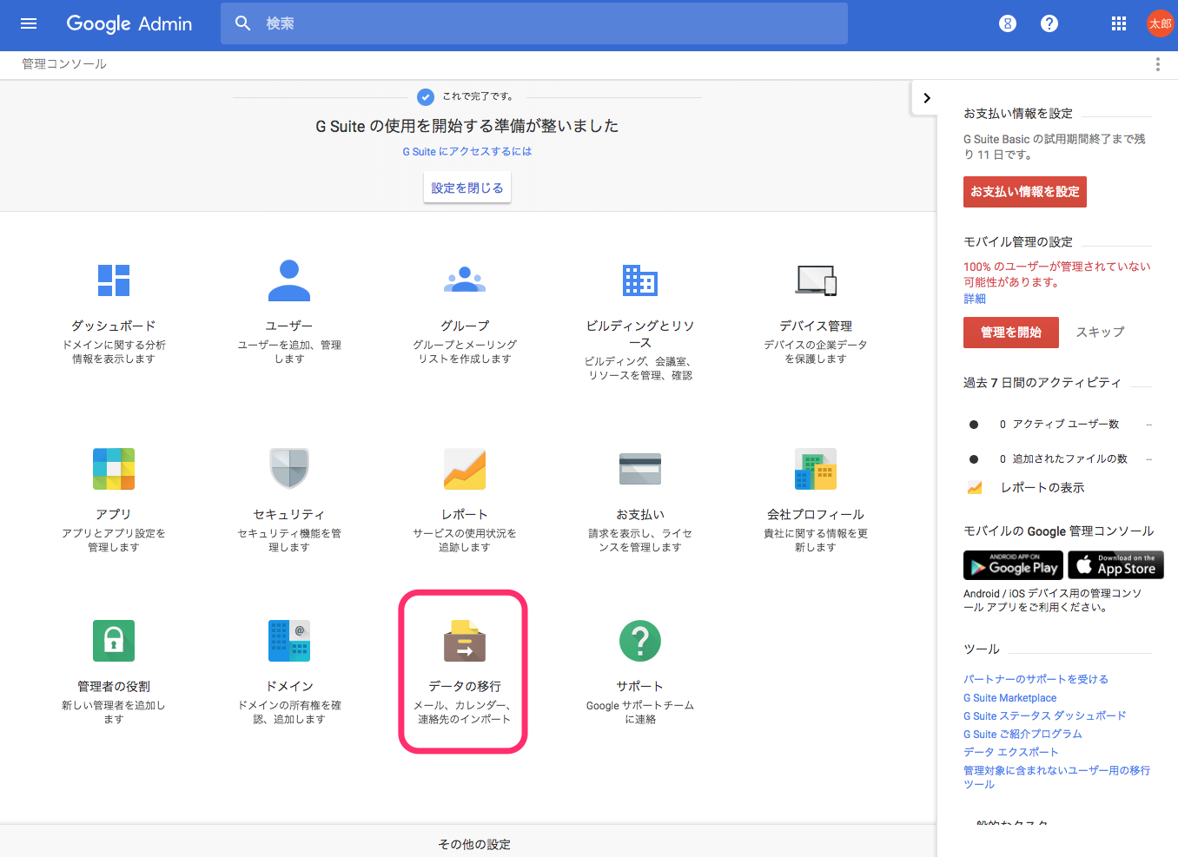This screenshot has width=1178, height=857.
Task: Open the ドメイン domain icon
Action: click(289, 641)
